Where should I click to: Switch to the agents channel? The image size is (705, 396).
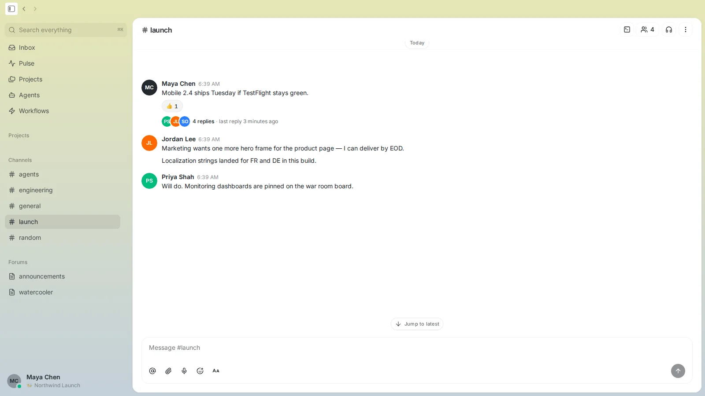(x=63, y=174)
